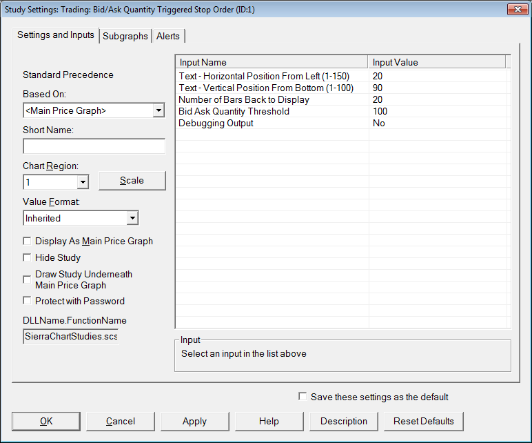Open the study Description button
This screenshot has width=532, height=443.
tap(344, 421)
